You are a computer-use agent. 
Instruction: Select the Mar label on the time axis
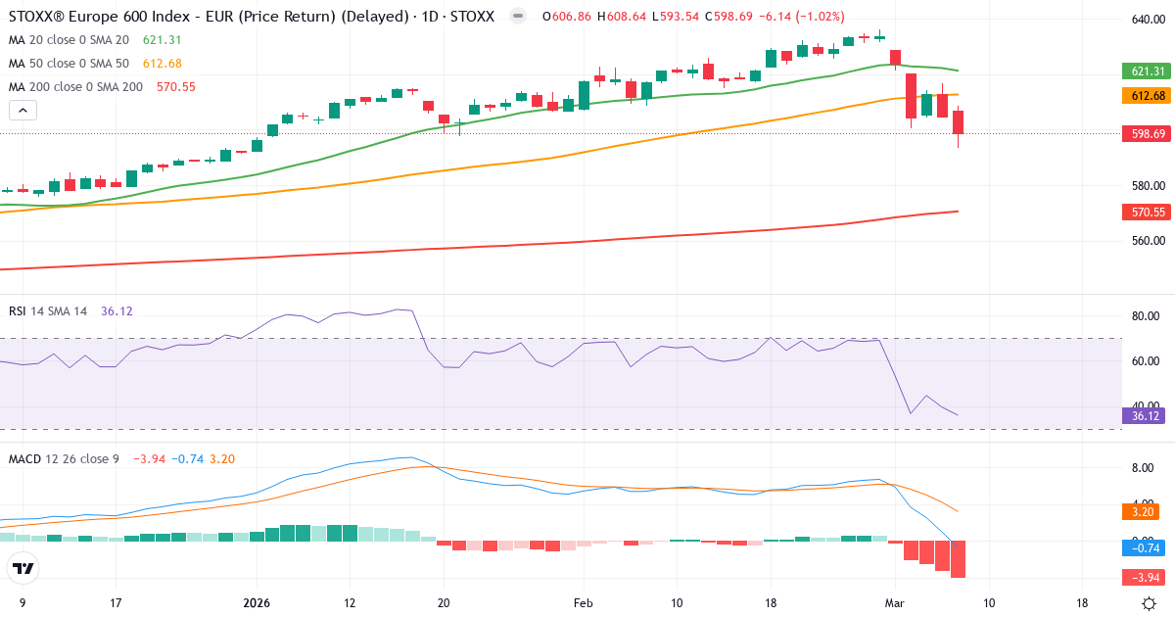(896, 604)
